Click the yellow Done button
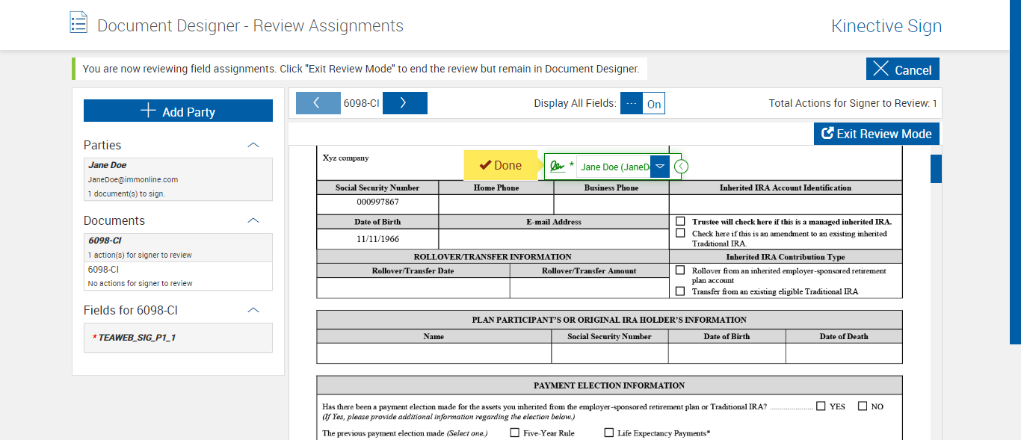This screenshot has height=440, width=1021. 501,165
